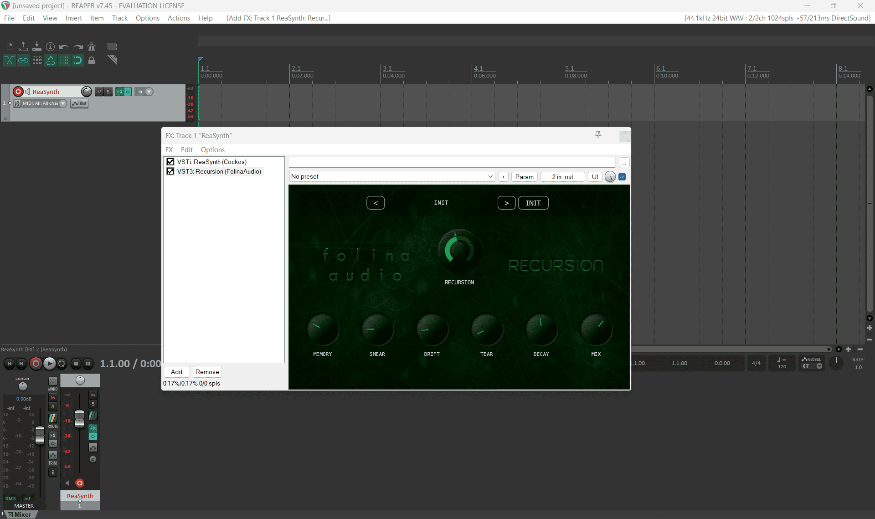Mute ReaSynth track in track panel
The width and height of the screenshot is (875, 519).
[99, 92]
